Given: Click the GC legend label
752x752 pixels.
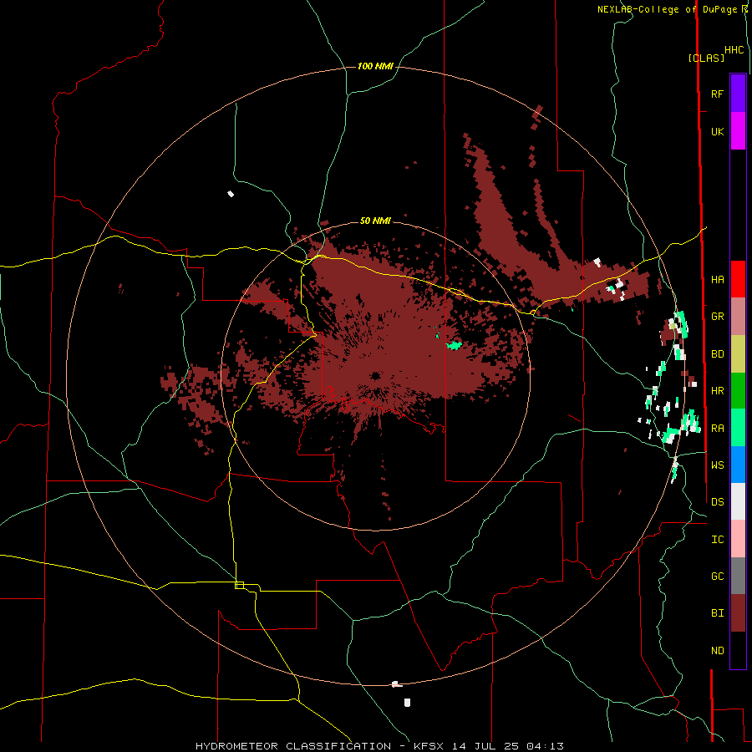Looking at the screenshot, I should 717,577.
